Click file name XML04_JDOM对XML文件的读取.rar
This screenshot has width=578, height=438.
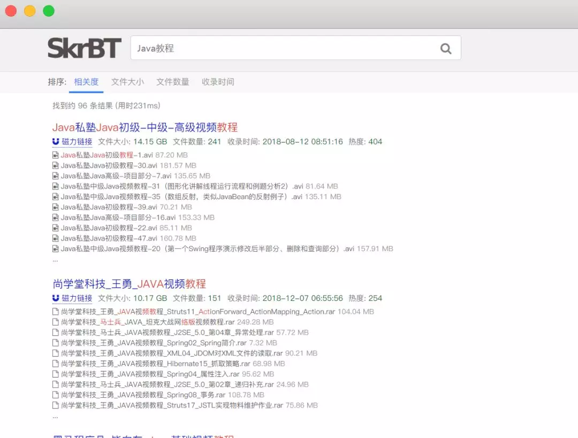pyautogui.click(x=172, y=353)
